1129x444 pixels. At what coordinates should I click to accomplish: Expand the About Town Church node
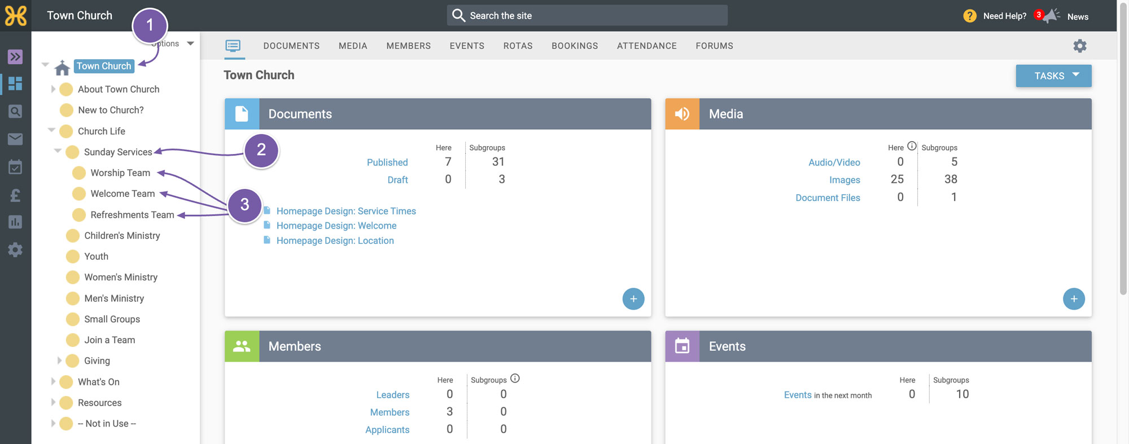pos(52,89)
